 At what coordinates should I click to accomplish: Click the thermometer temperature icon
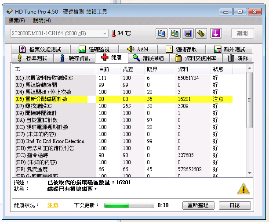coord(113,34)
